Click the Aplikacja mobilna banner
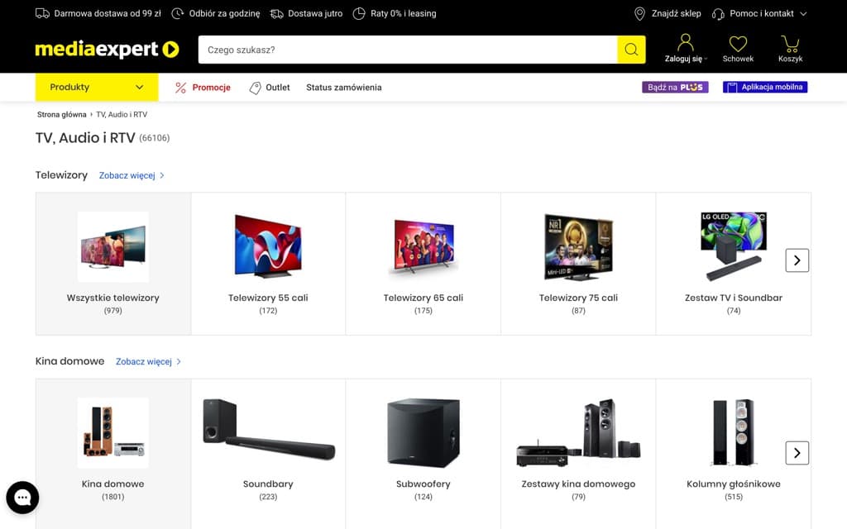The width and height of the screenshot is (847, 529). (x=764, y=87)
